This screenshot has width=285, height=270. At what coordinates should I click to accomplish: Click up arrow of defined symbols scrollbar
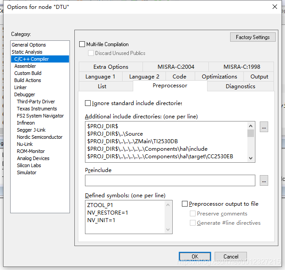pyautogui.click(x=168, y=205)
